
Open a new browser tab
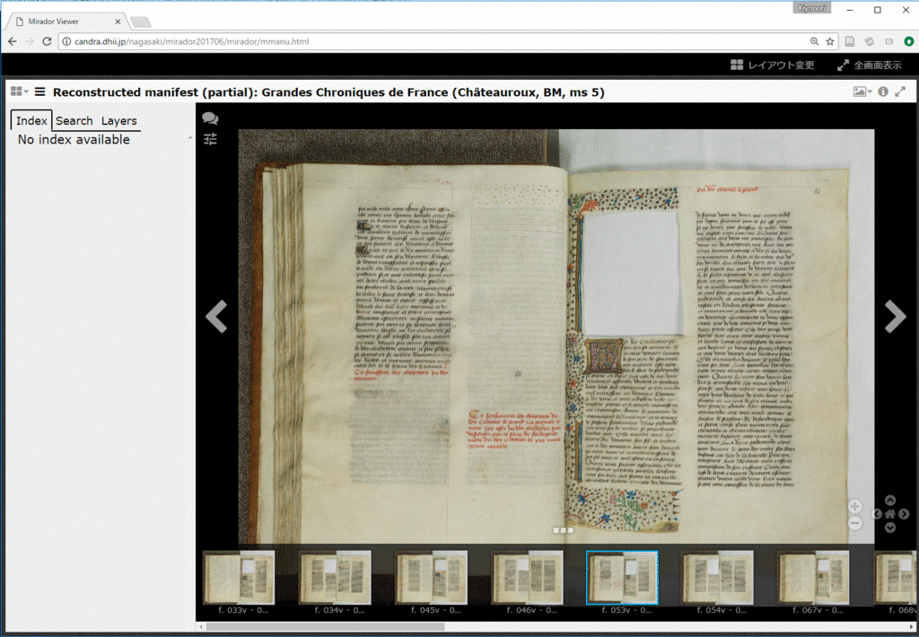click(x=141, y=22)
